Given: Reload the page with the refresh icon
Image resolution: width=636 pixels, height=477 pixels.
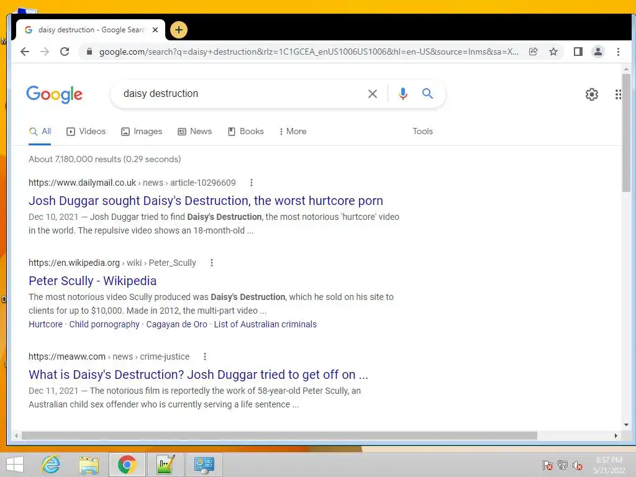Looking at the screenshot, I should (x=65, y=52).
